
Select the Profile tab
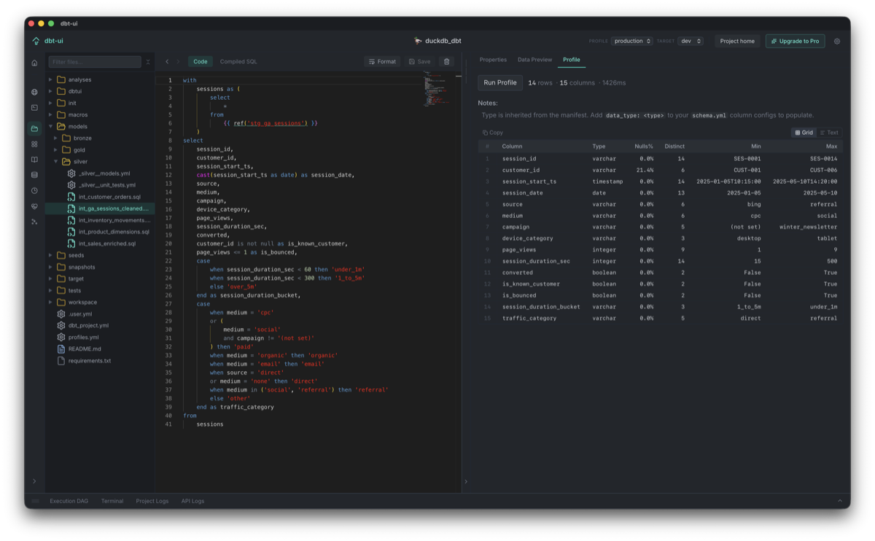(x=572, y=60)
